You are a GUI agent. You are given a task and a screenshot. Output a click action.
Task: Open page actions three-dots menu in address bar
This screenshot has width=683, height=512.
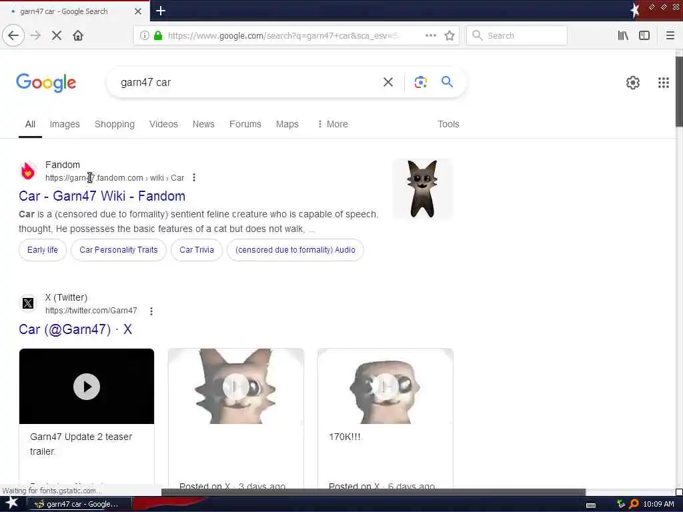[x=431, y=35]
